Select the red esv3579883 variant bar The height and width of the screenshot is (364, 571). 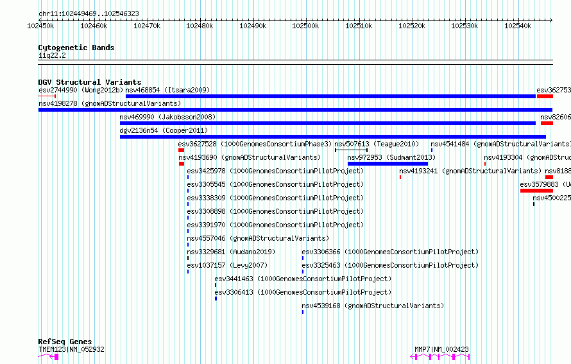click(536, 191)
